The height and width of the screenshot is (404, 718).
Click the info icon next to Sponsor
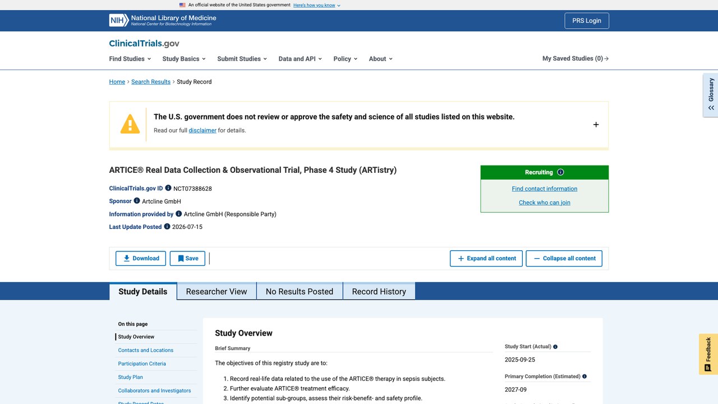(x=137, y=200)
